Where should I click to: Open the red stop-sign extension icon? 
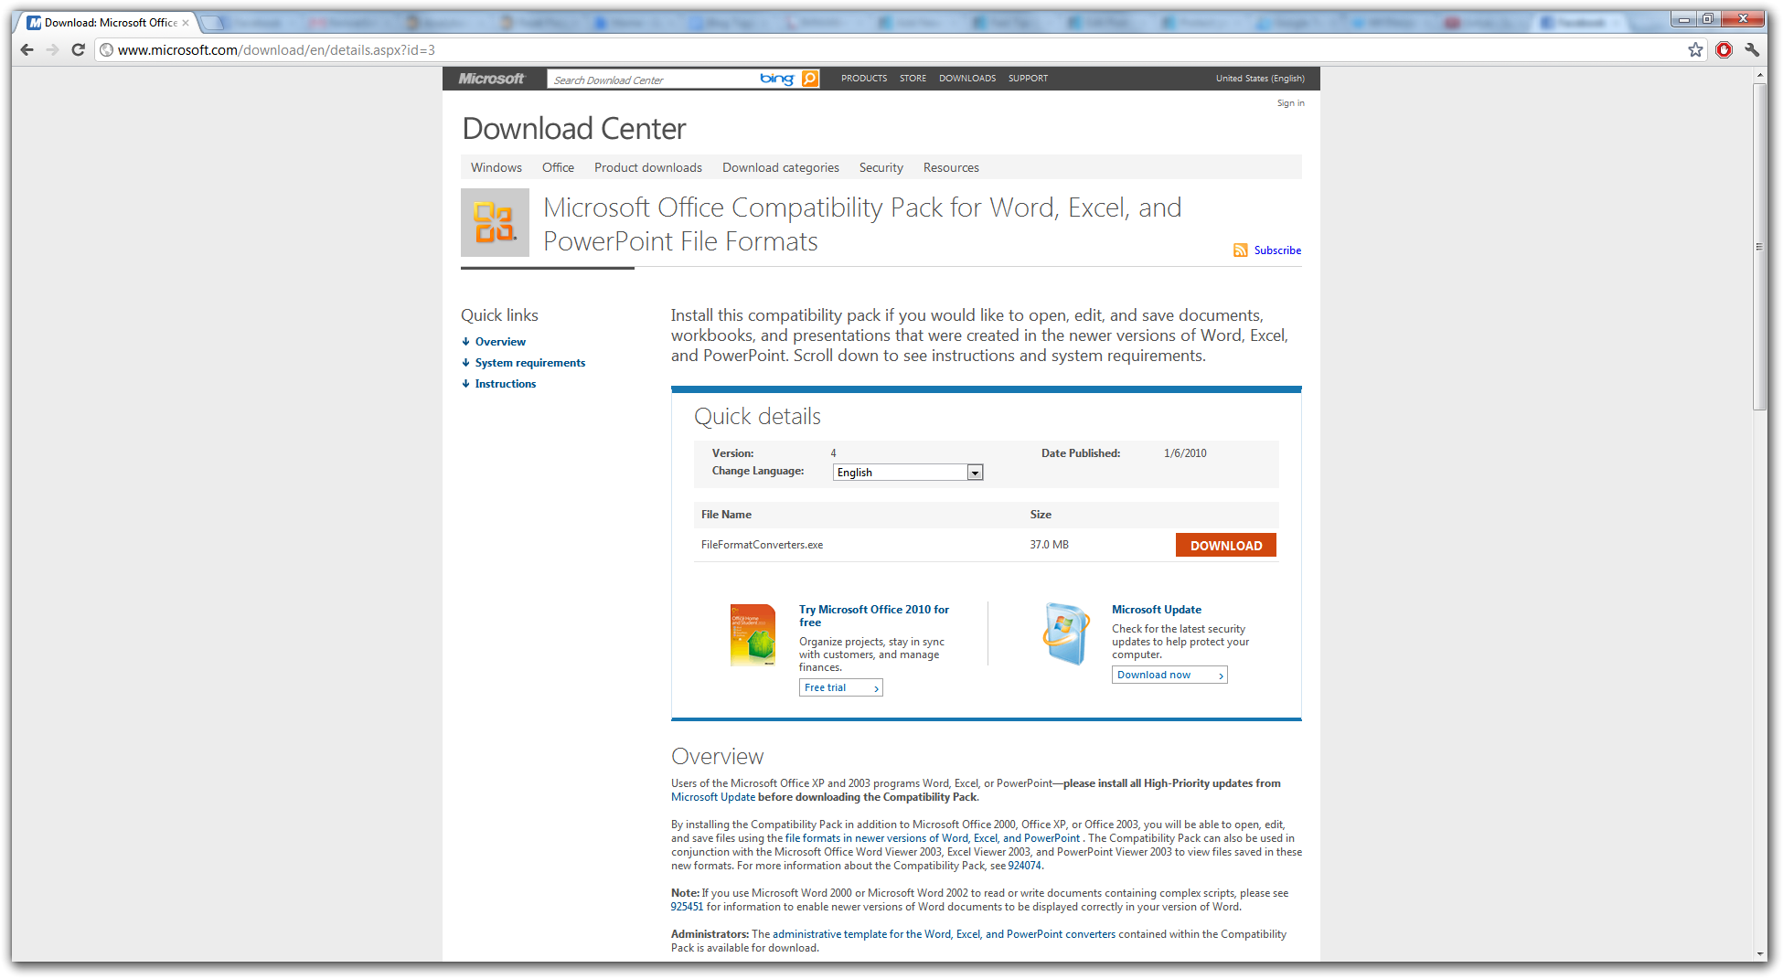(1724, 49)
